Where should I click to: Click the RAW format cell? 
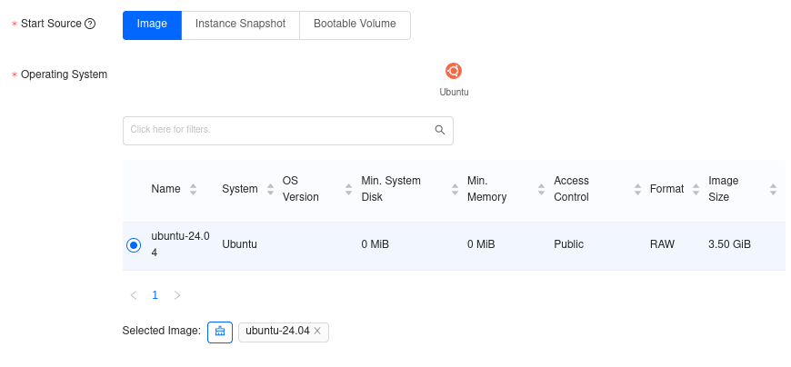(x=663, y=244)
